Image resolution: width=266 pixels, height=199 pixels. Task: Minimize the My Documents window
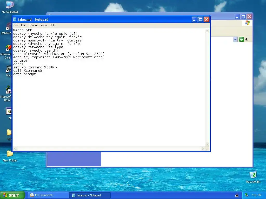pyautogui.click(x=237, y=17)
